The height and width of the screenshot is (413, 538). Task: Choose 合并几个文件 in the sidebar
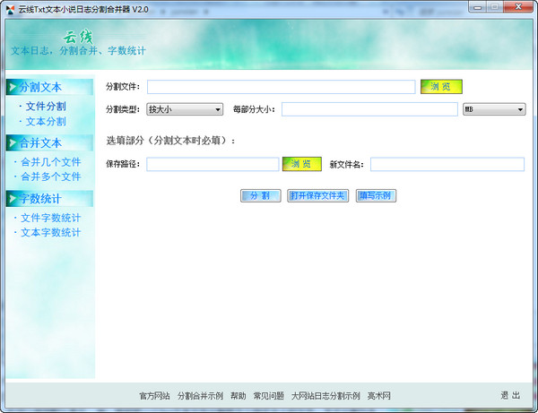(x=51, y=162)
